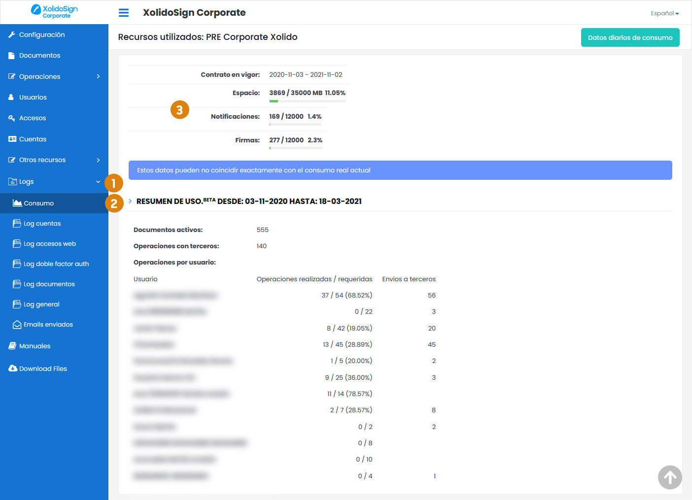The width and height of the screenshot is (692, 500).
Task: Click the XolidoSign Corporate logo
Action: click(x=54, y=11)
